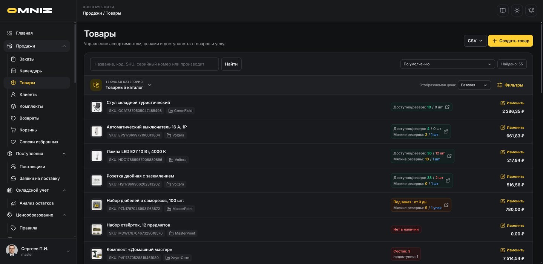Toggle the light theme sun icon
Image resolution: width=543 pixels, height=264 pixels.
click(x=517, y=11)
